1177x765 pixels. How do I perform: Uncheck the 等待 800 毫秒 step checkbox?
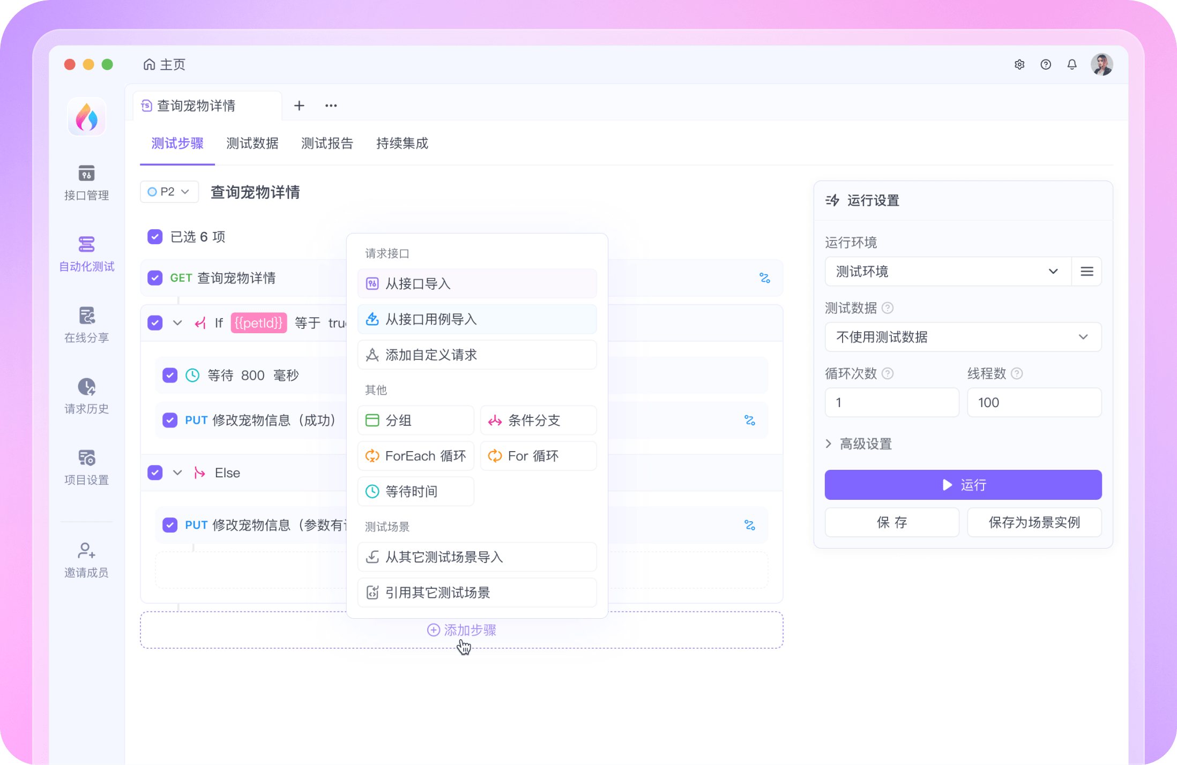[170, 375]
